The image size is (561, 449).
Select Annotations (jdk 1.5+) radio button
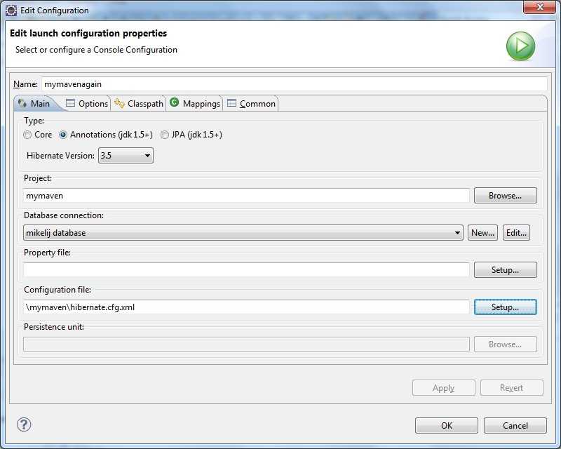[63, 135]
